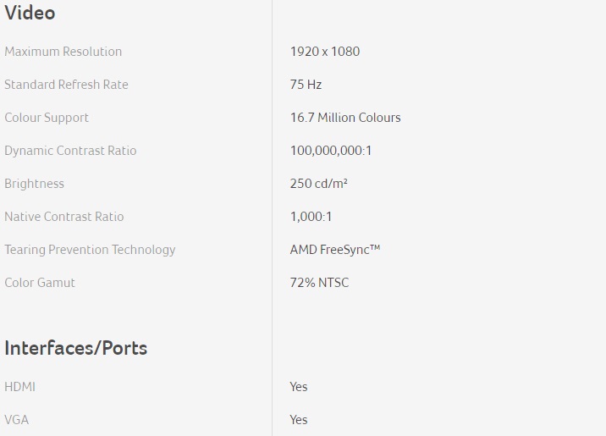Screen dimensions: 606x436
Task: Click the Dynamic Contrast Ratio label
Action: [x=70, y=151]
